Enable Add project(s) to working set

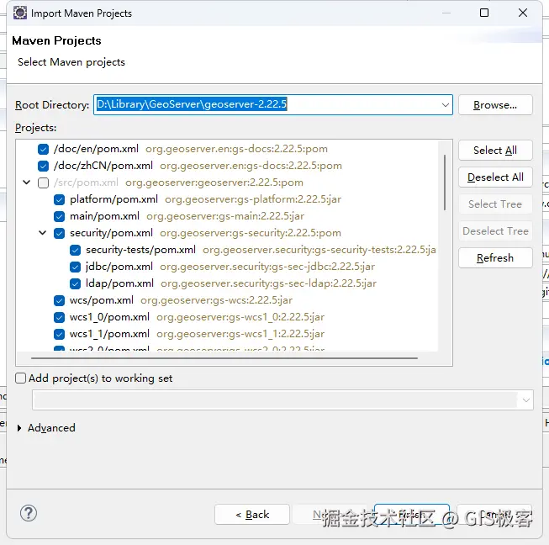click(21, 378)
